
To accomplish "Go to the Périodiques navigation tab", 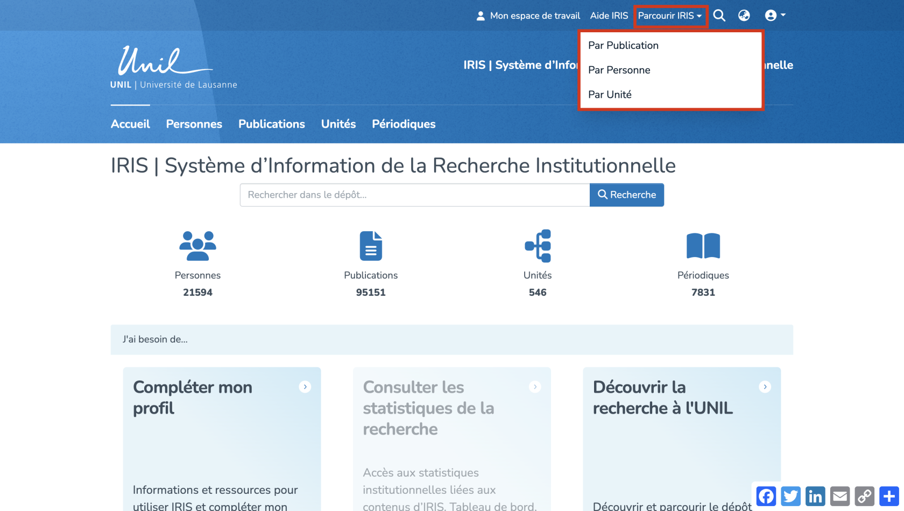I will click(x=404, y=124).
